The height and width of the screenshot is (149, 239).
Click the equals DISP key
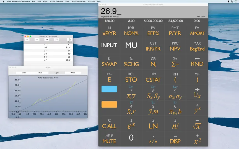click(175, 139)
